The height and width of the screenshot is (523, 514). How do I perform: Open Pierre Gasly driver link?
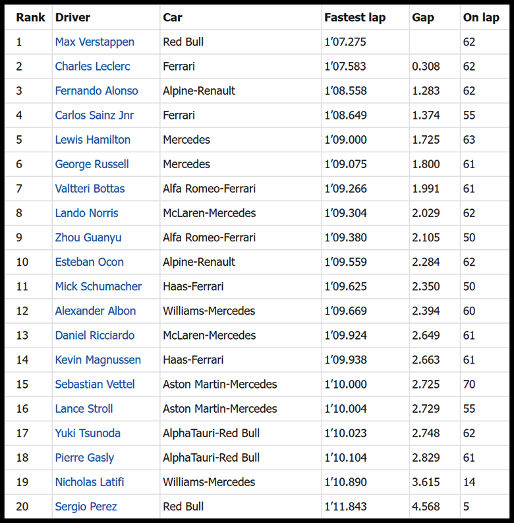point(84,458)
